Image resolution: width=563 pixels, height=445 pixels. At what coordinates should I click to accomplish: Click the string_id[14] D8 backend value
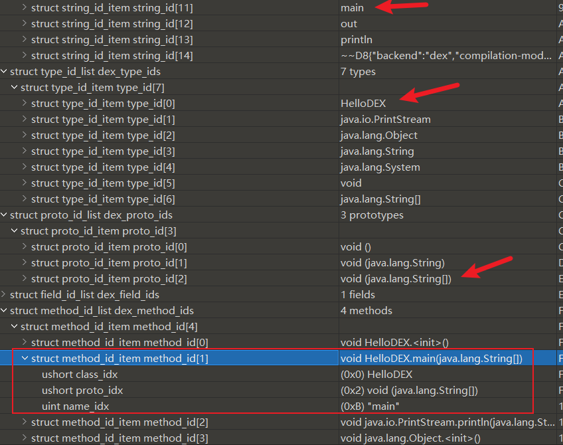pos(446,56)
